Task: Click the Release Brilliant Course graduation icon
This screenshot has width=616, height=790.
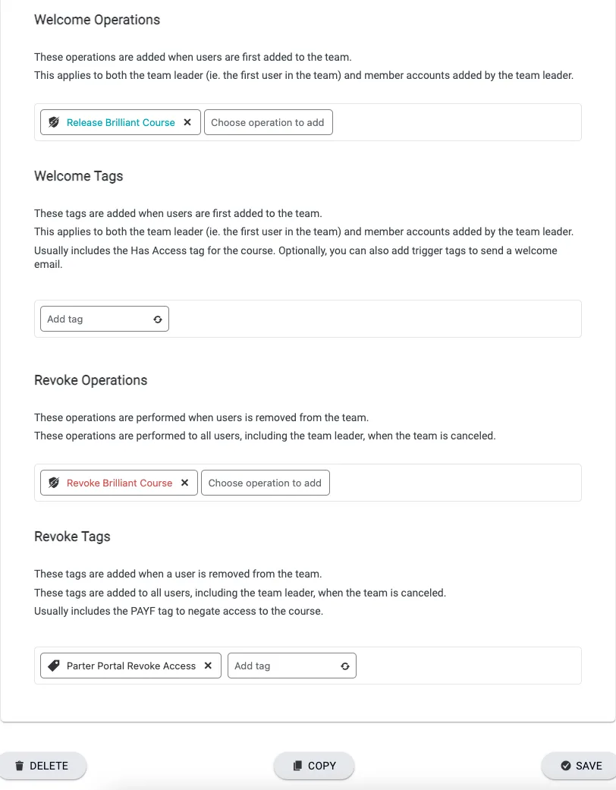Action: click(x=54, y=122)
